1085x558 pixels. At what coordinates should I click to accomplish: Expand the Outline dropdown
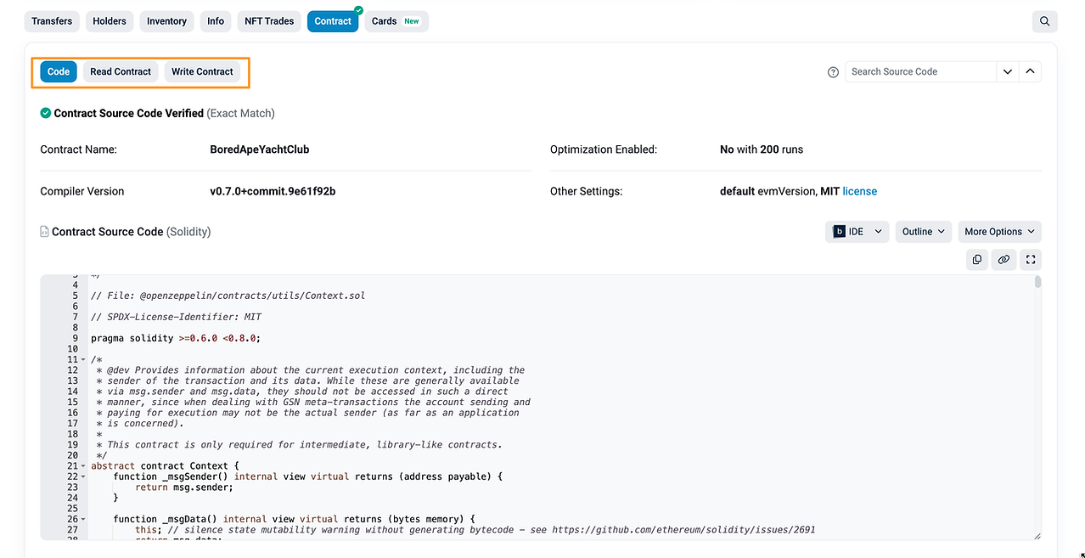(923, 231)
